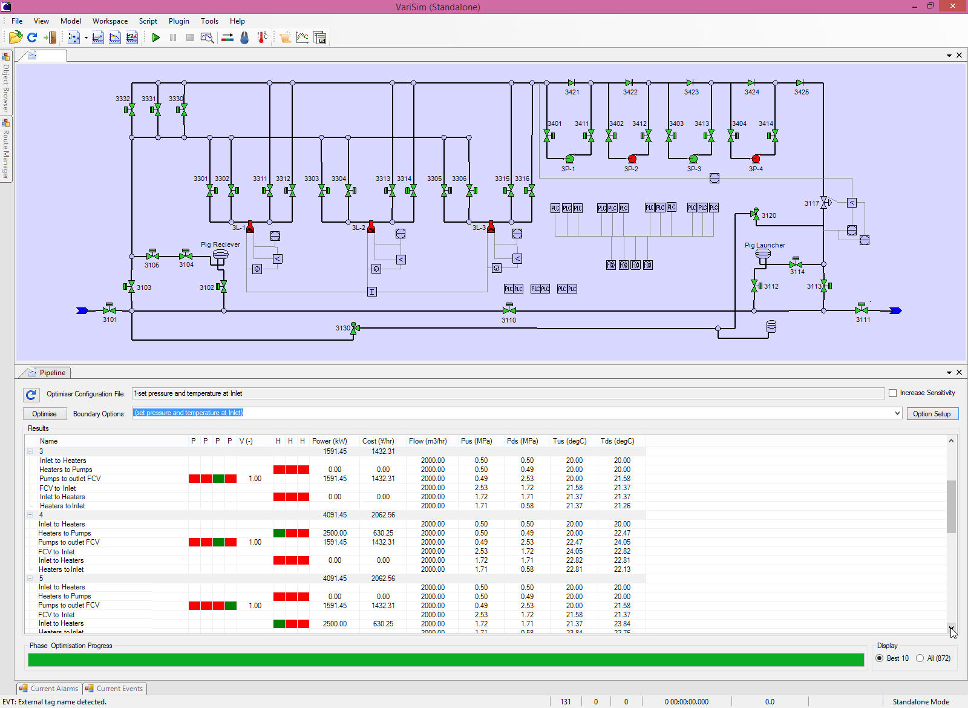The width and height of the screenshot is (968, 708).
Task: Click valve 3110 on the main pipeline
Action: 509,309
